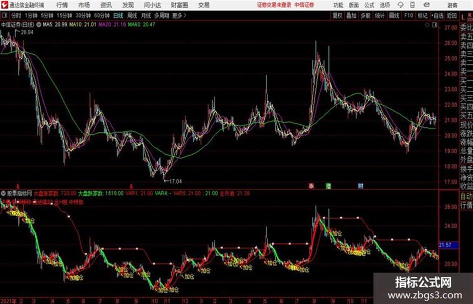Viewport: 473px width, 304px height.
Task: Click the 统计 statistics button
Action: [379, 15]
